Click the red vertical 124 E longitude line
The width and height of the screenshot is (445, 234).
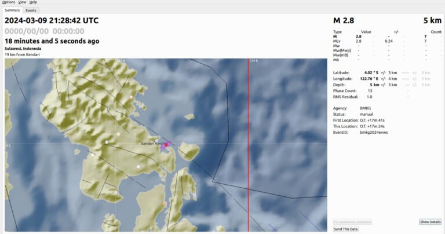pyautogui.click(x=249, y=145)
